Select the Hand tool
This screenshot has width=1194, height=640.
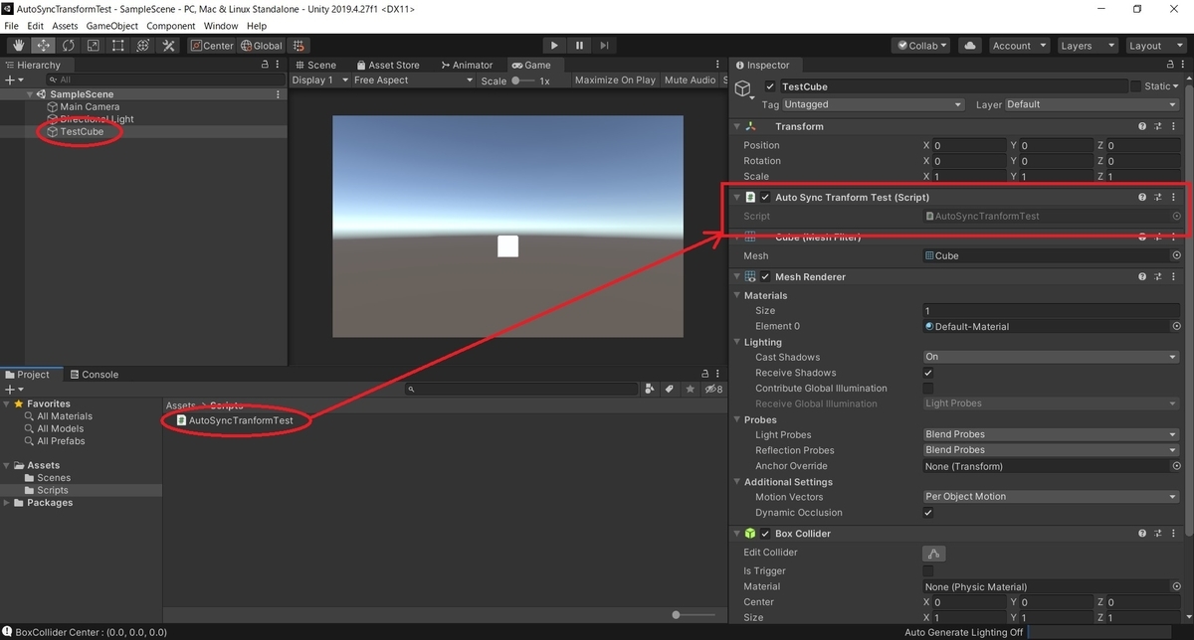[x=19, y=46]
